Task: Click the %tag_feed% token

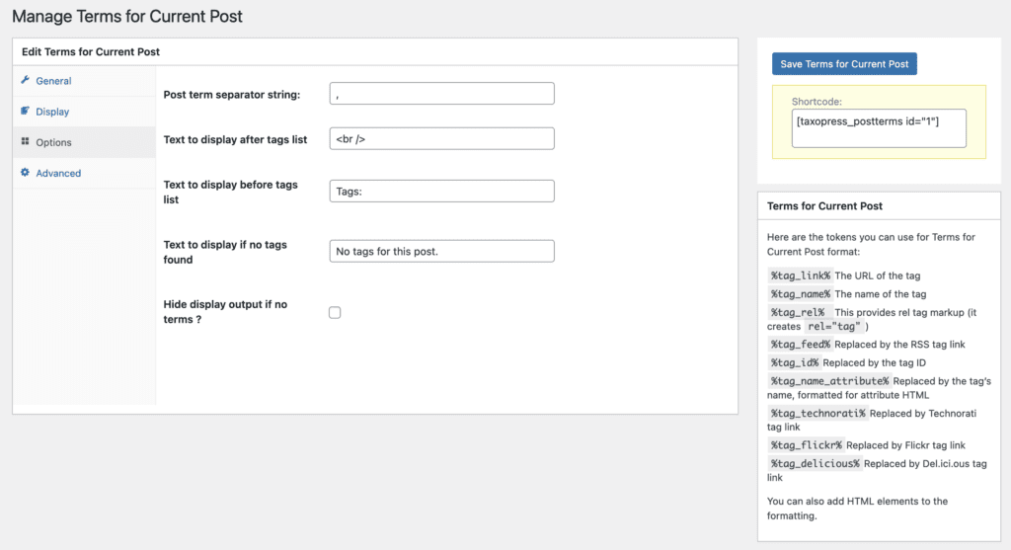Action: click(800, 345)
